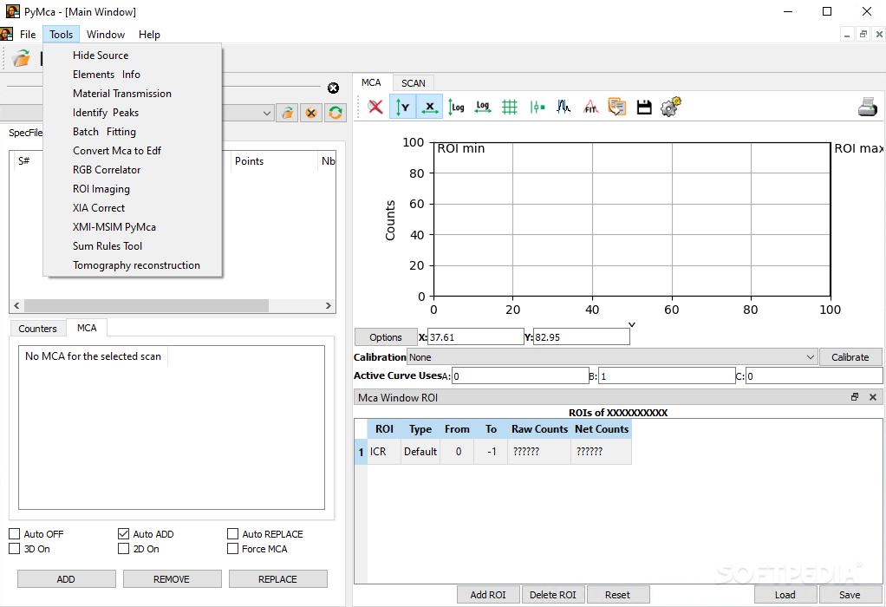Click the Delete ROI button
The height and width of the screenshot is (607, 886).
pyautogui.click(x=552, y=595)
